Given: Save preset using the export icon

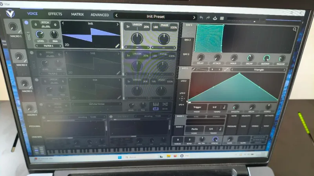Looking at the screenshot, I should 215,18.
